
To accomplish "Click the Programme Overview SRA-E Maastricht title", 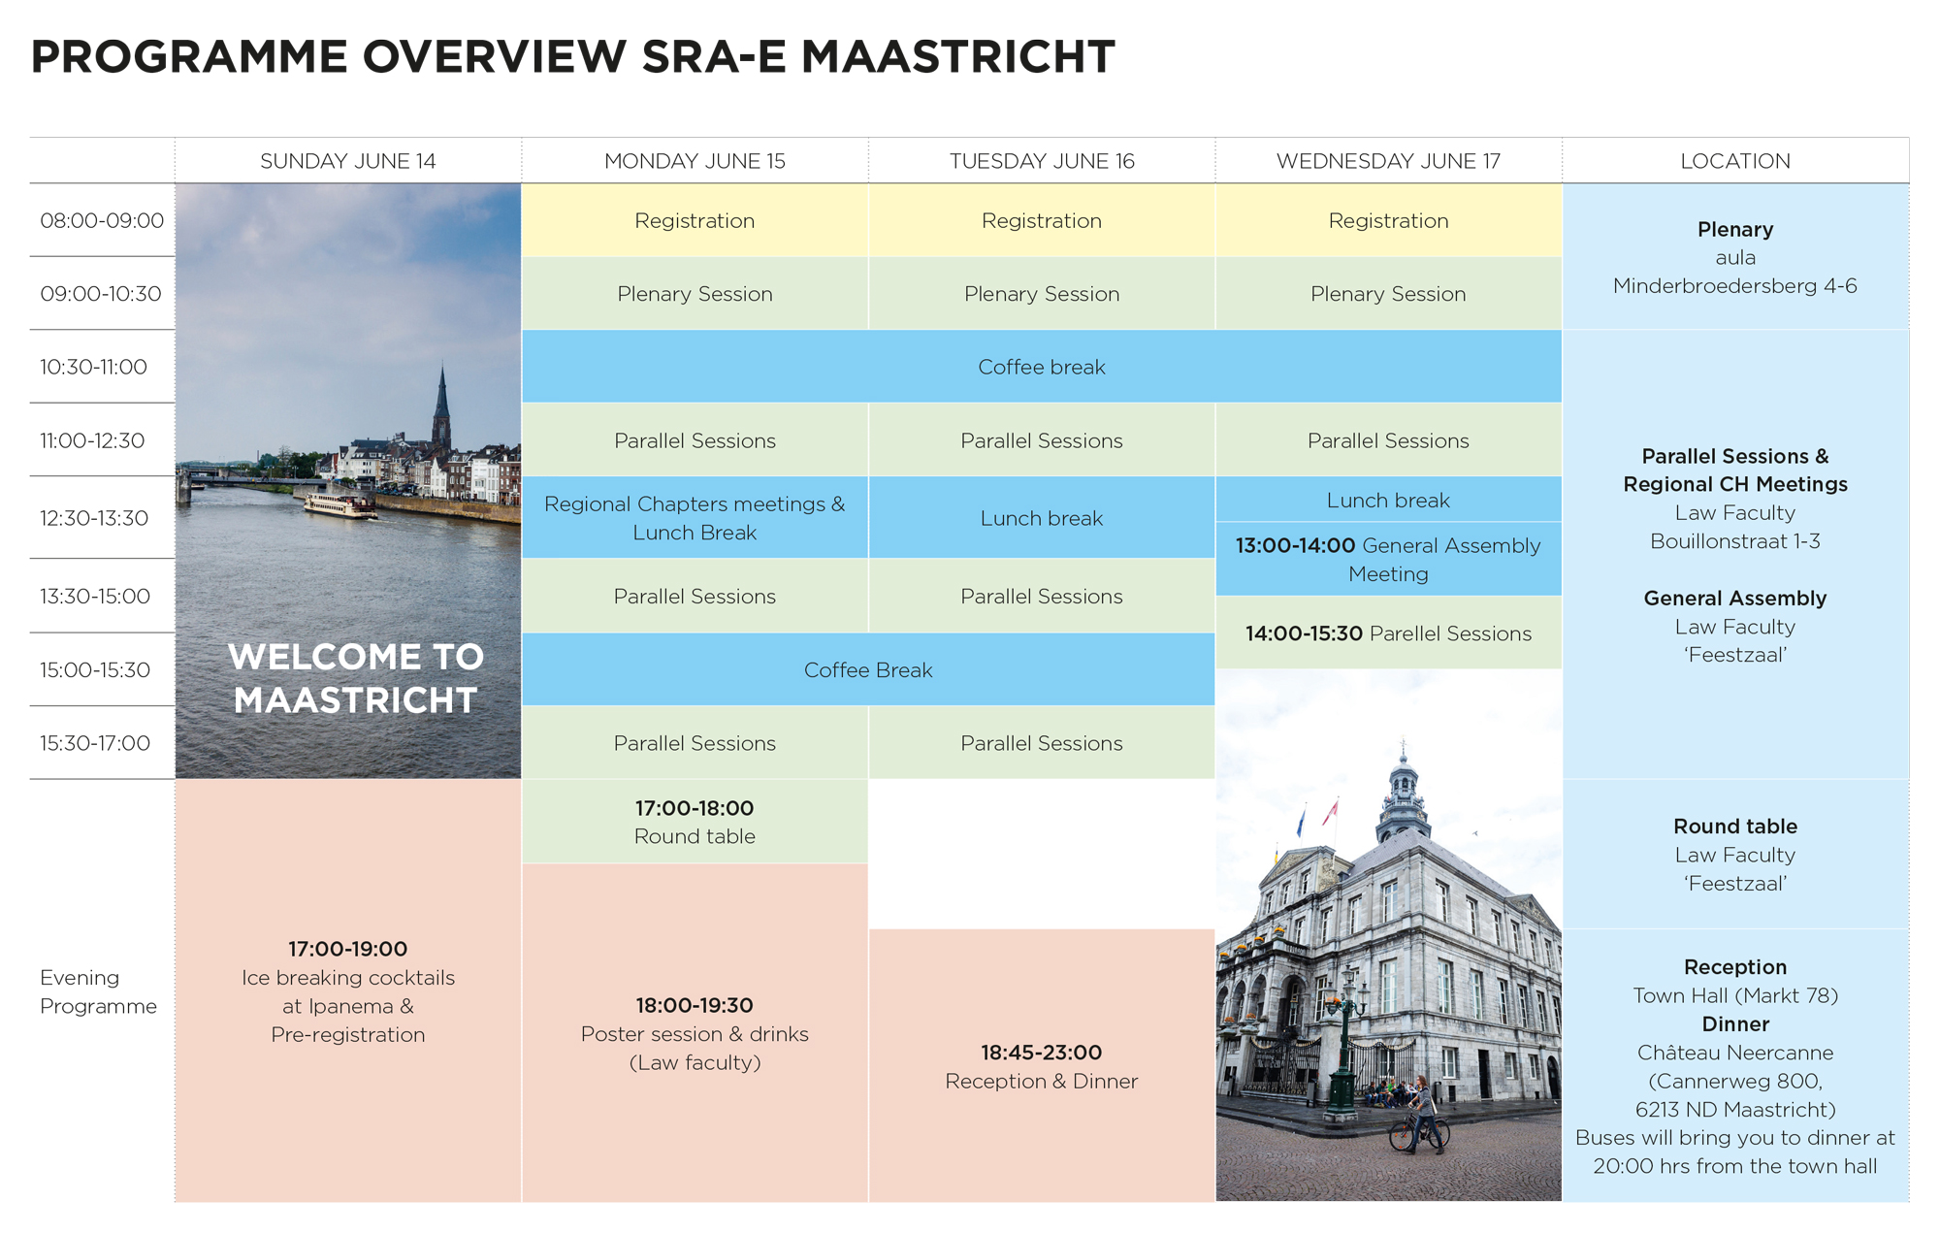I will click(572, 56).
